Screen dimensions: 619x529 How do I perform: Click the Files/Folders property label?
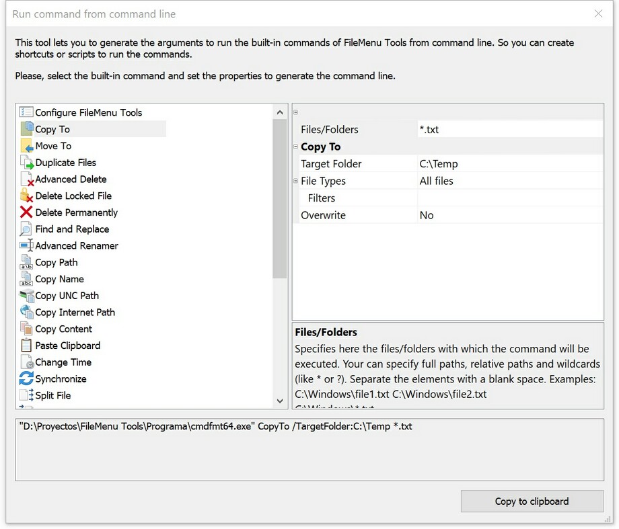click(330, 130)
